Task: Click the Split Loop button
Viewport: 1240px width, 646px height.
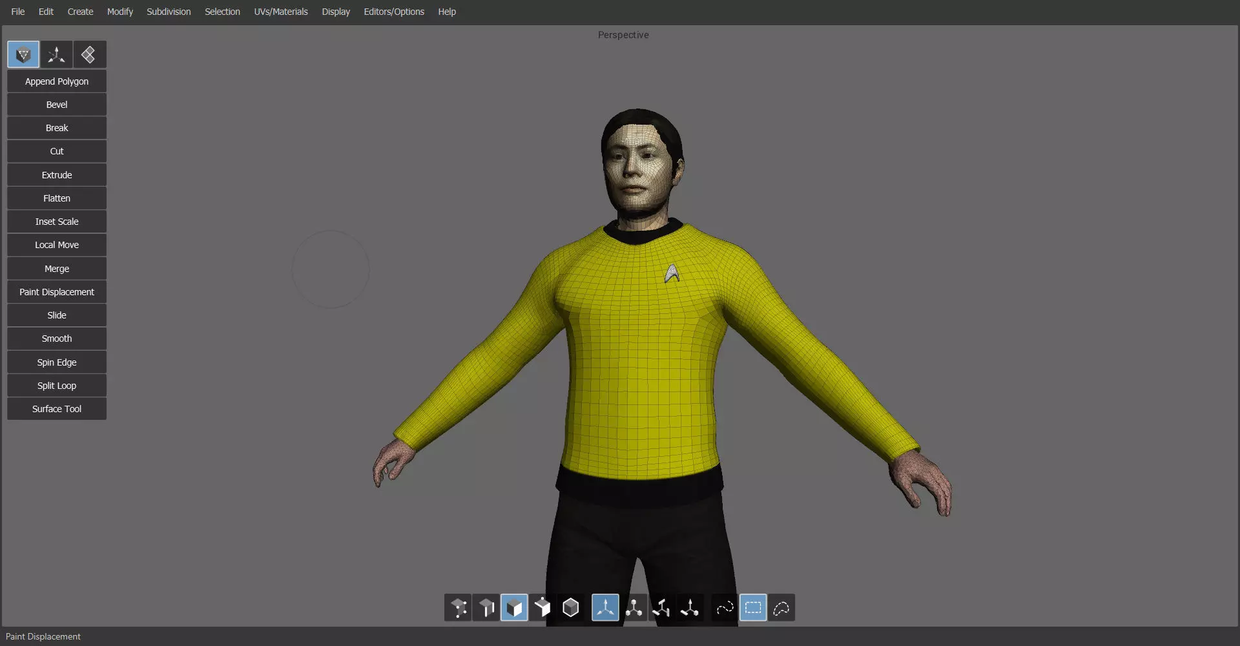Action: pyautogui.click(x=57, y=386)
